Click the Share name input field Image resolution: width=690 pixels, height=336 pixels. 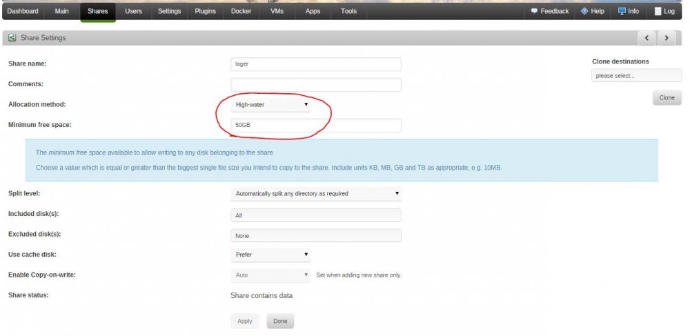click(316, 63)
